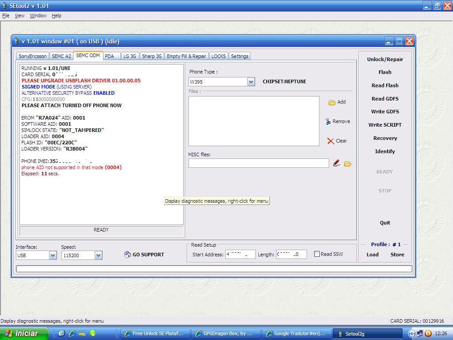Click the red X Clear icon
The height and width of the screenshot is (340, 453).
[x=330, y=141]
